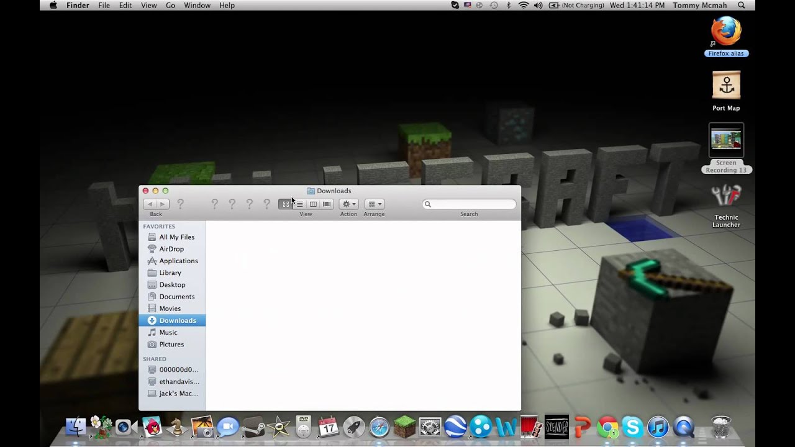Image resolution: width=795 pixels, height=447 pixels.
Task: Select Firefox alias desktop icon
Action: point(726,37)
